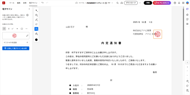The image size is (190, 95).
Task: Open the right rail icon below the AI assistant
Action: pyautogui.click(x=187, y=15)
